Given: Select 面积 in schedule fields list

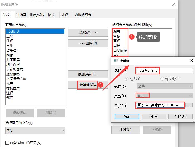Looking at the screenshot, I should coord(117,41).
